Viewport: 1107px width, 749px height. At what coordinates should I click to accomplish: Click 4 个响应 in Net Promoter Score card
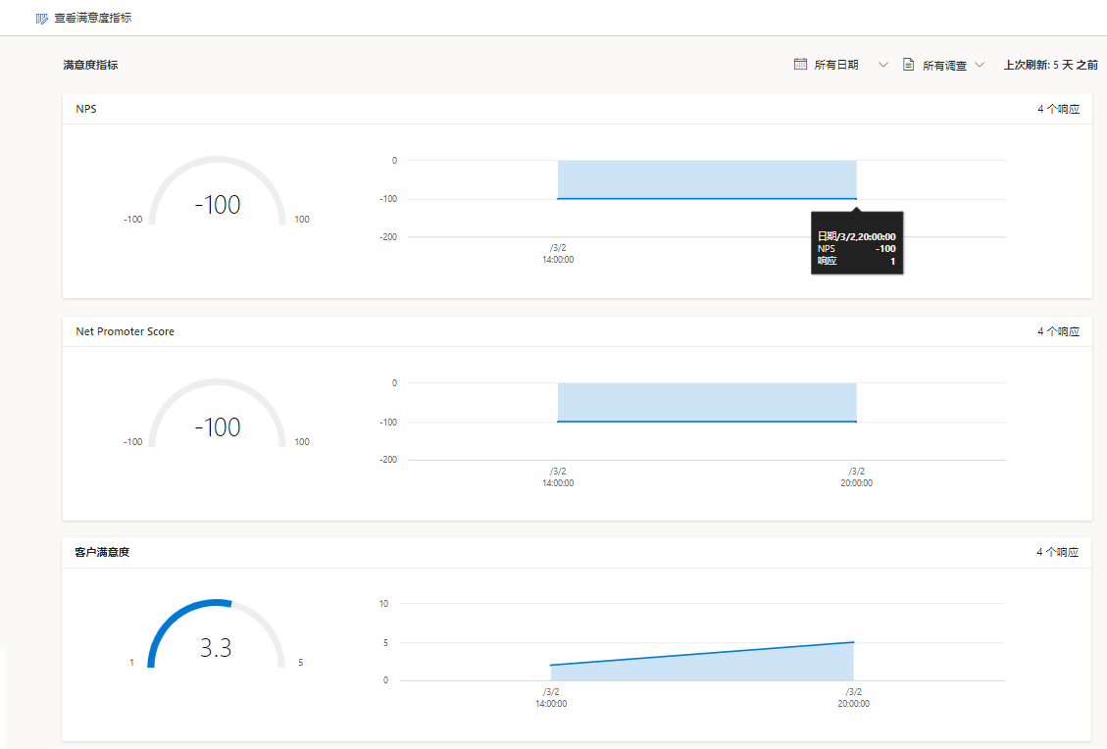click(1058, 331)
